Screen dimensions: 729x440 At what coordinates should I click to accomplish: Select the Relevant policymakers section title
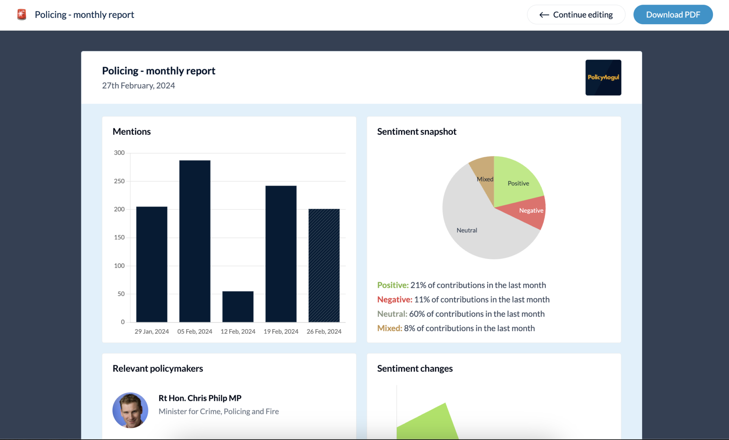[x=158, y=368]
